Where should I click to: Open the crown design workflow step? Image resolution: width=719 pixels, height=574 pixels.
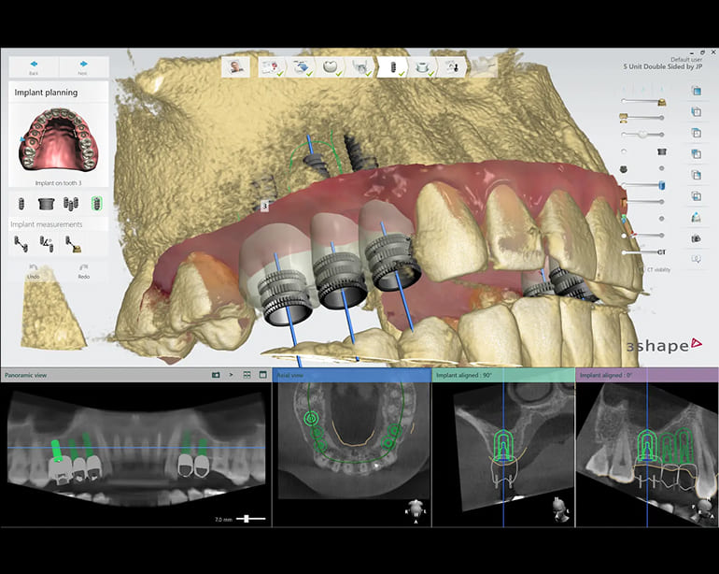click(x=331, y=67)
